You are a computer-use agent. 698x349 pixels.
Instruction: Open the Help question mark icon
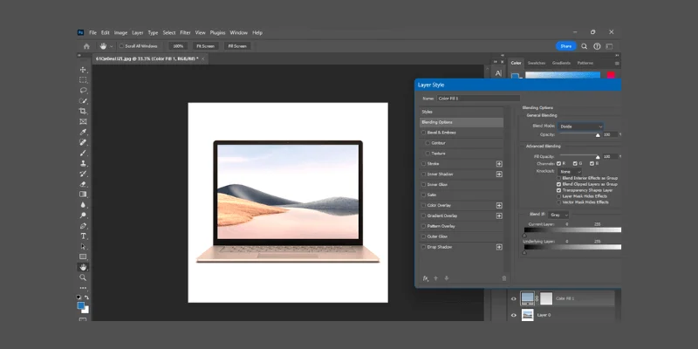point(597,46)
